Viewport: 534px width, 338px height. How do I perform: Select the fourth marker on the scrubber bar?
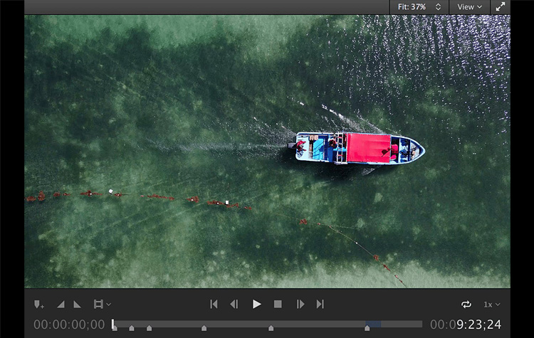click(204, 328)
